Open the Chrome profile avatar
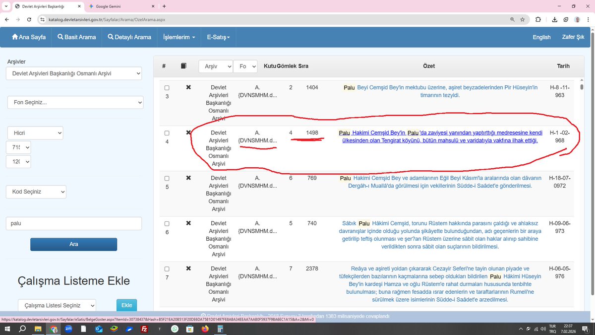595x335 pixels. (577, 19)
